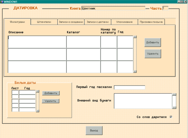Click Добавить button in Белые даты
This screenshot has height=138, width=188.
[x=51, y=93]
